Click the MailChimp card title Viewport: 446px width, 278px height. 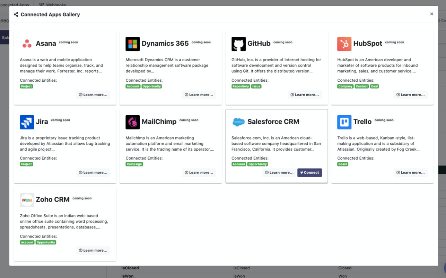point(159,122)
